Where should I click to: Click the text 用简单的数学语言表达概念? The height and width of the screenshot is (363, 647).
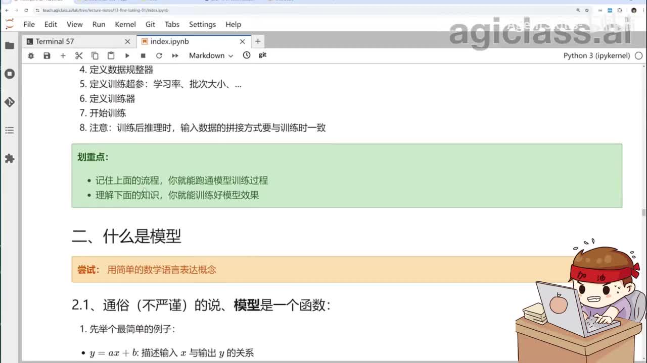pos(162,270)
